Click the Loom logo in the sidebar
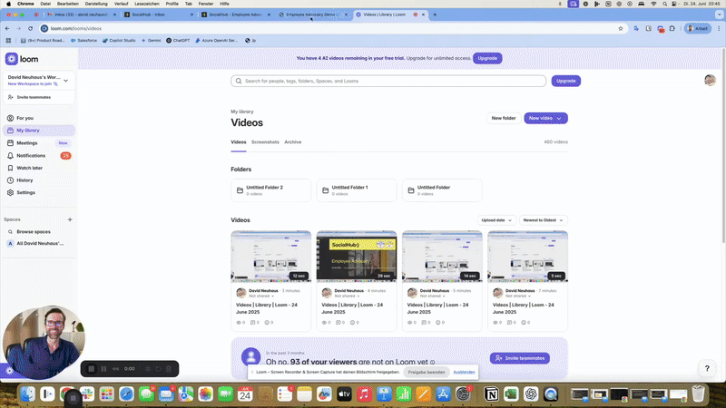Screen dimensions: 726x408 click(22, 59)
